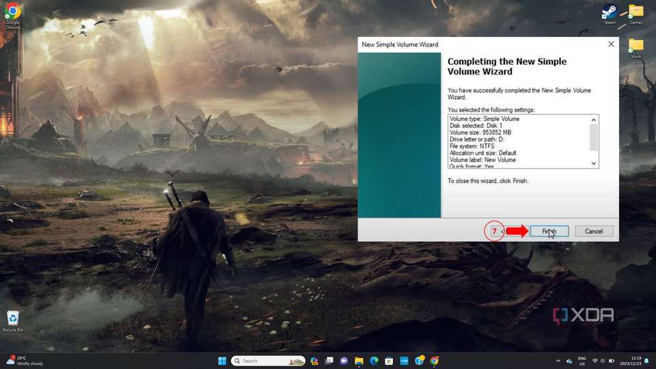This screenshot has height=369, width=656.
Task: Open File Explorer from the taskbar
Action: [359, 361]
